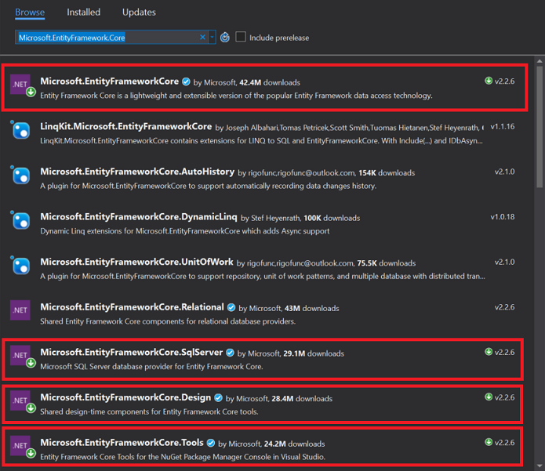Image resolution: width=545 pixels, height=471 pixels.
Task: Click the scrollbar down arrow
Action: pyautogui.click(x=540, y=466)
